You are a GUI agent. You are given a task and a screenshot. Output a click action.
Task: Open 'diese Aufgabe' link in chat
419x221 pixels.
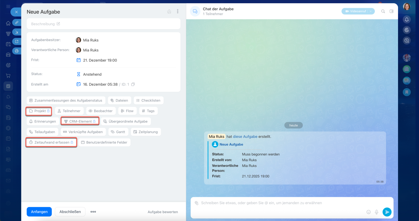[x=246, y=137]
